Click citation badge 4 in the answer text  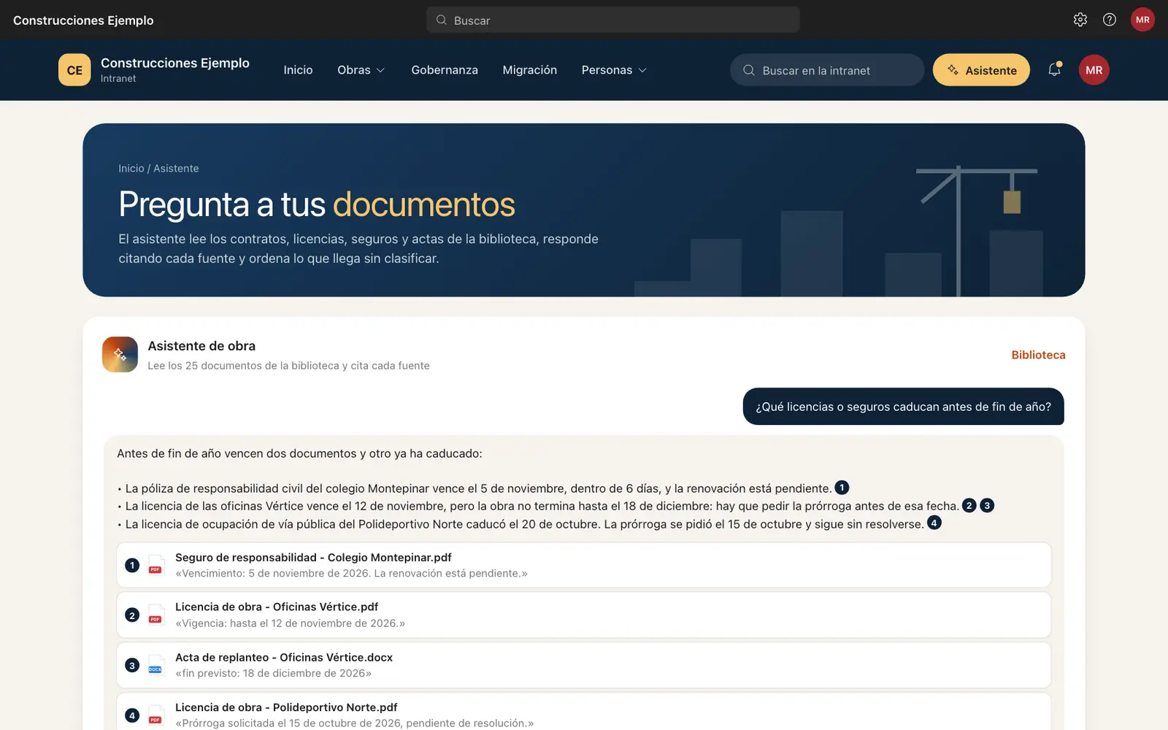point(934,523)
